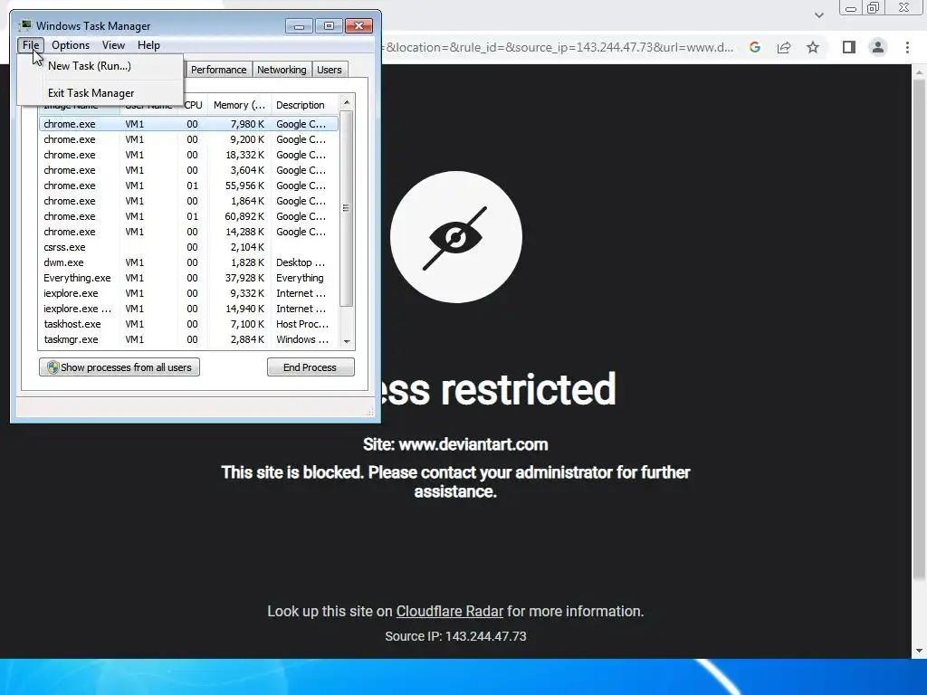Select iexplore.exe row using 9,332 K

[x=188, y=293]
